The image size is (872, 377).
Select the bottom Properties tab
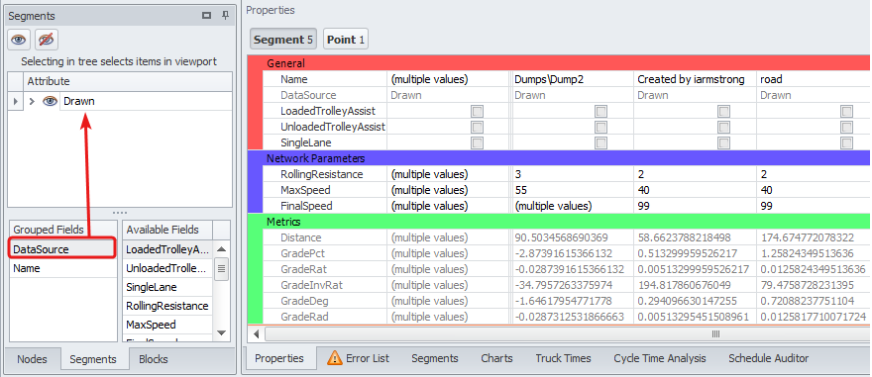[x=279, y=358]
